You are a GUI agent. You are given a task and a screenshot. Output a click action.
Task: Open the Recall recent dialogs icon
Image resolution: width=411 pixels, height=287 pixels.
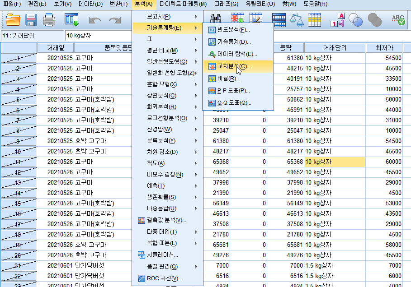click(71, 20)
